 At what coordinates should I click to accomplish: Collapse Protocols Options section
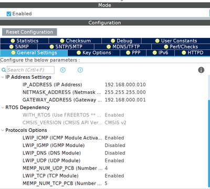tap(3, 130)
